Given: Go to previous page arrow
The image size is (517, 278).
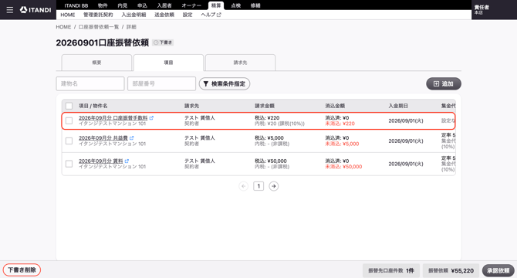Looking at the screenshot, I should (243, 186).
